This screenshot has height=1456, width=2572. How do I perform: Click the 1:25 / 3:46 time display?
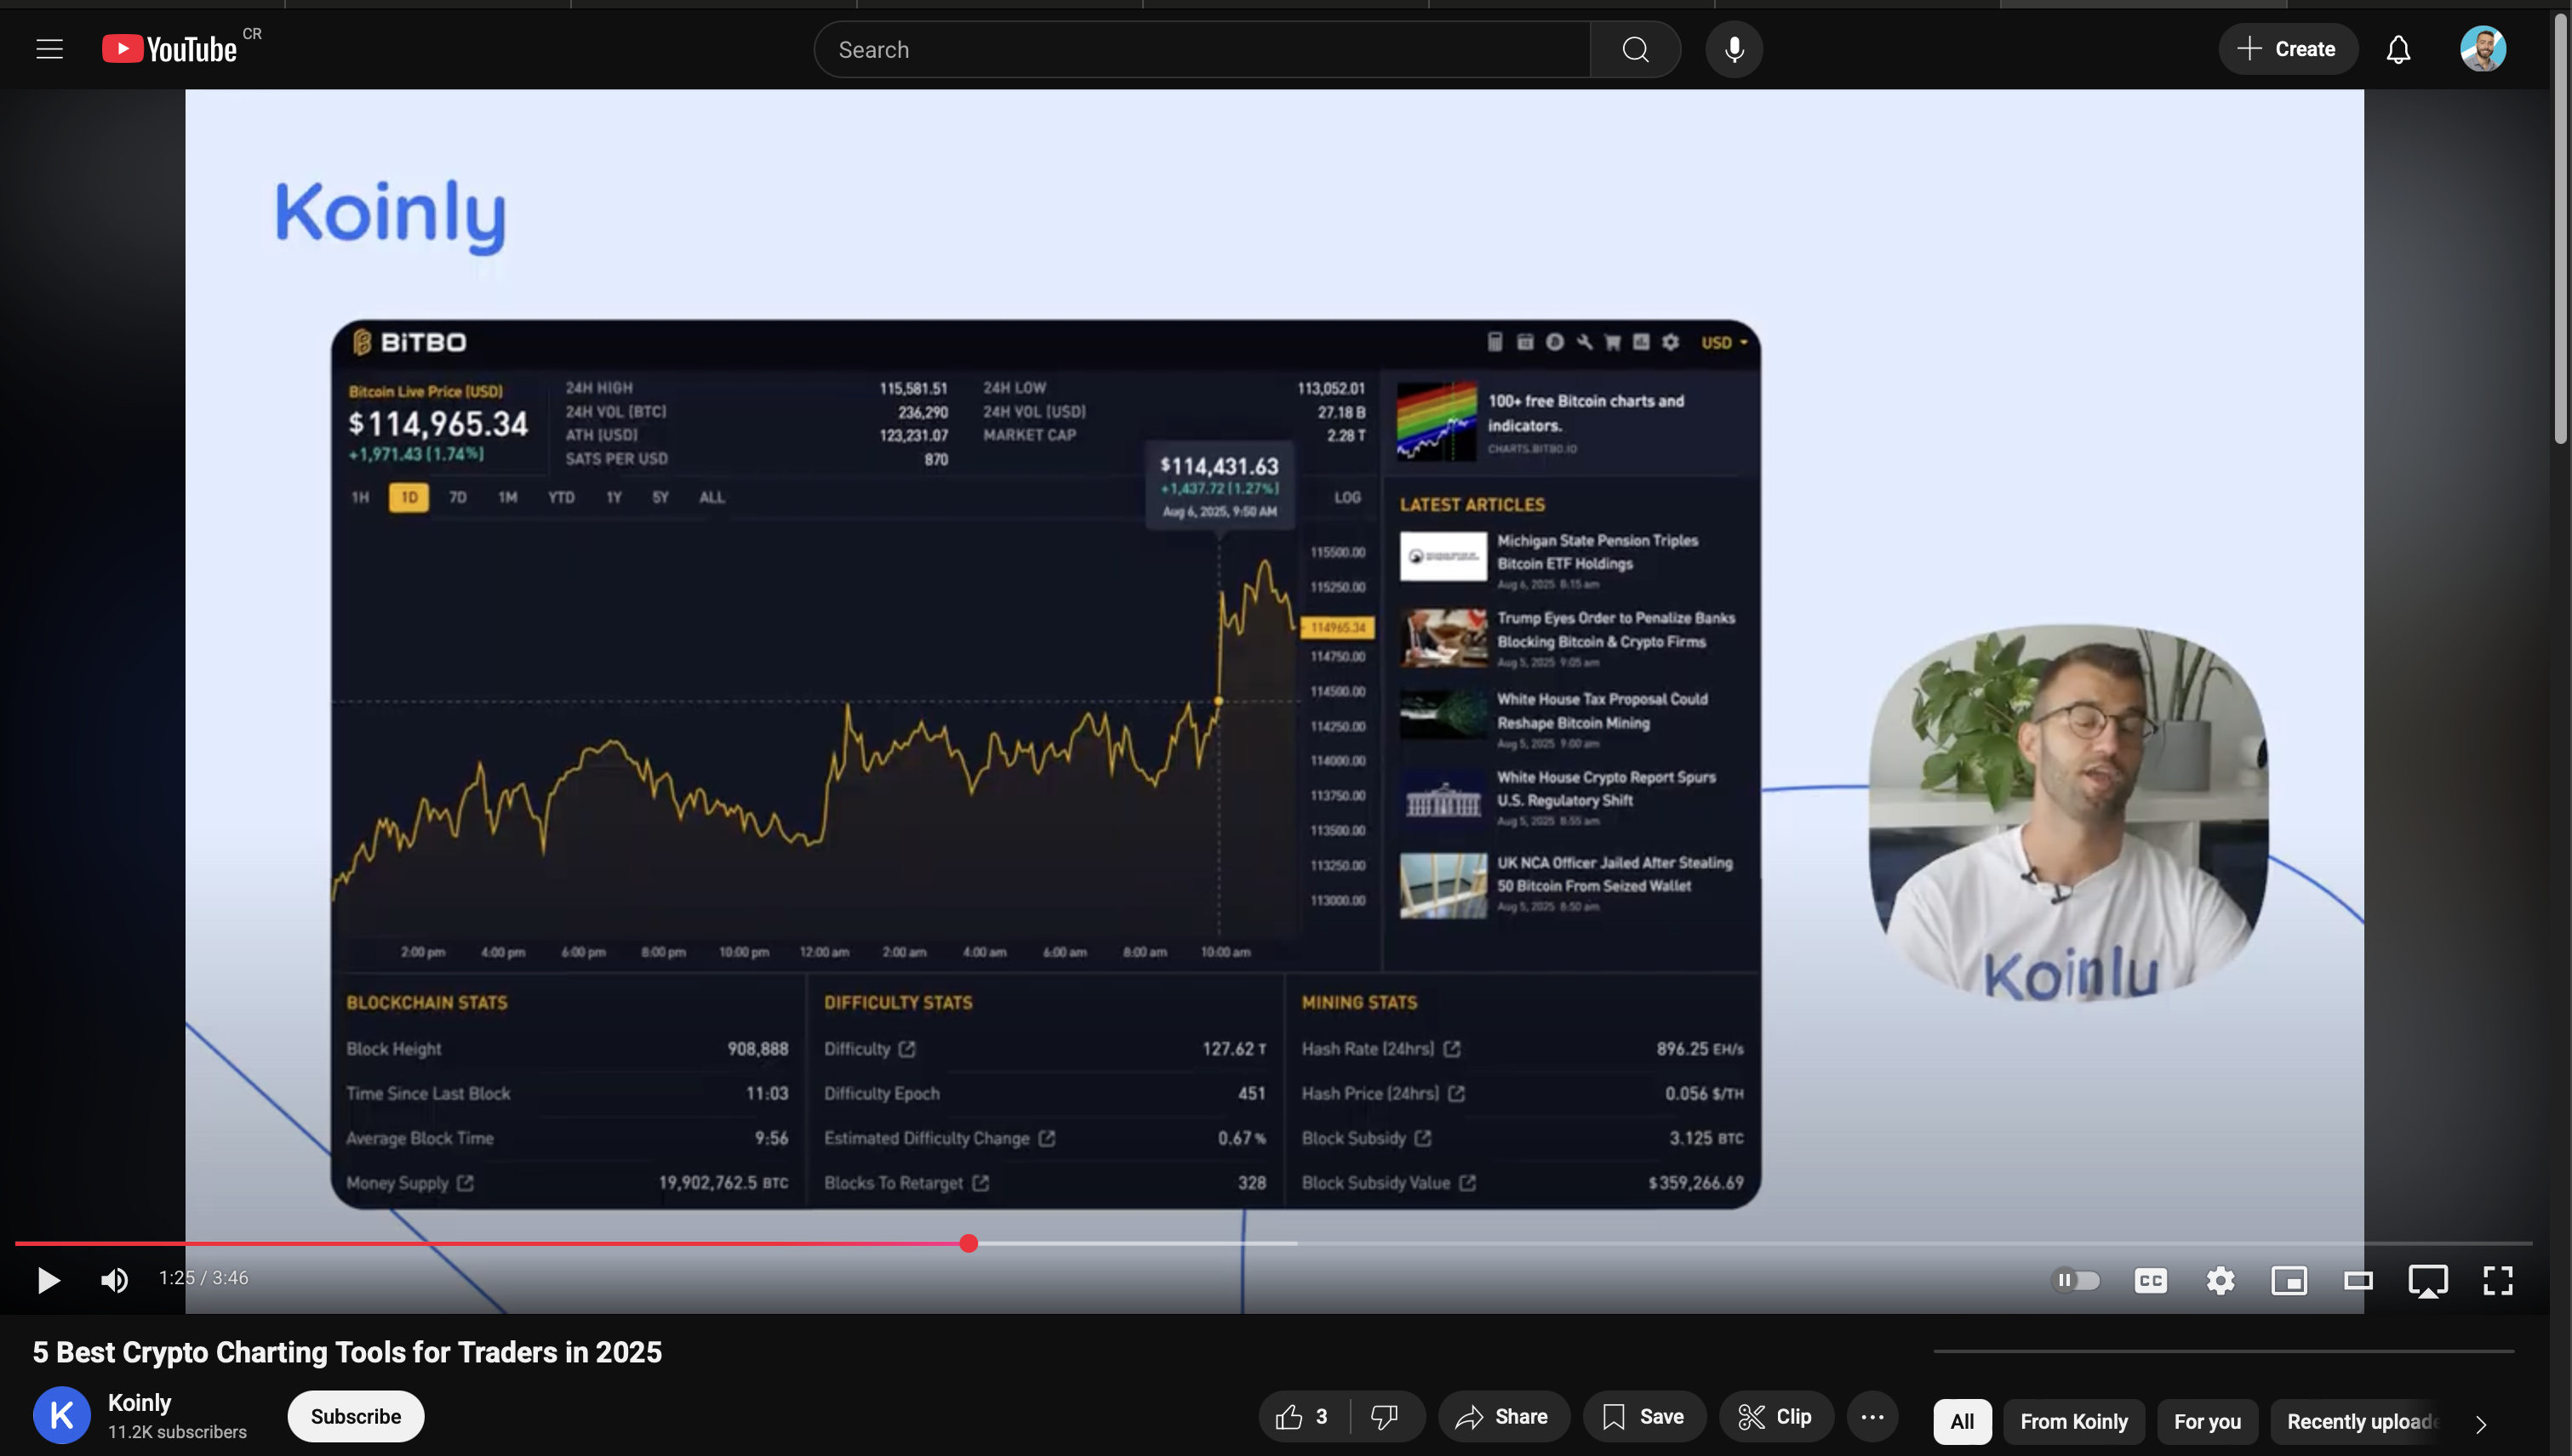pyautogui.click(x=203, y=1278)
